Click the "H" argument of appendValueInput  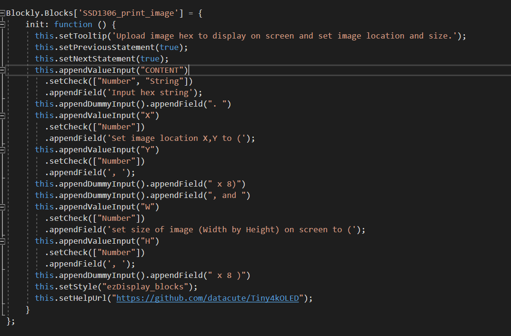[x=148, y=241]
